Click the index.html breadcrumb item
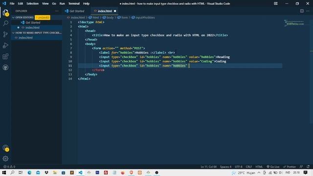The image size is (313, 176). pyautogui.click(x=76, y=18)
